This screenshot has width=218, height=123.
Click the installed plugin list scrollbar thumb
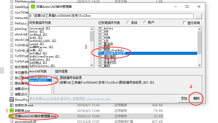[199, 42]
